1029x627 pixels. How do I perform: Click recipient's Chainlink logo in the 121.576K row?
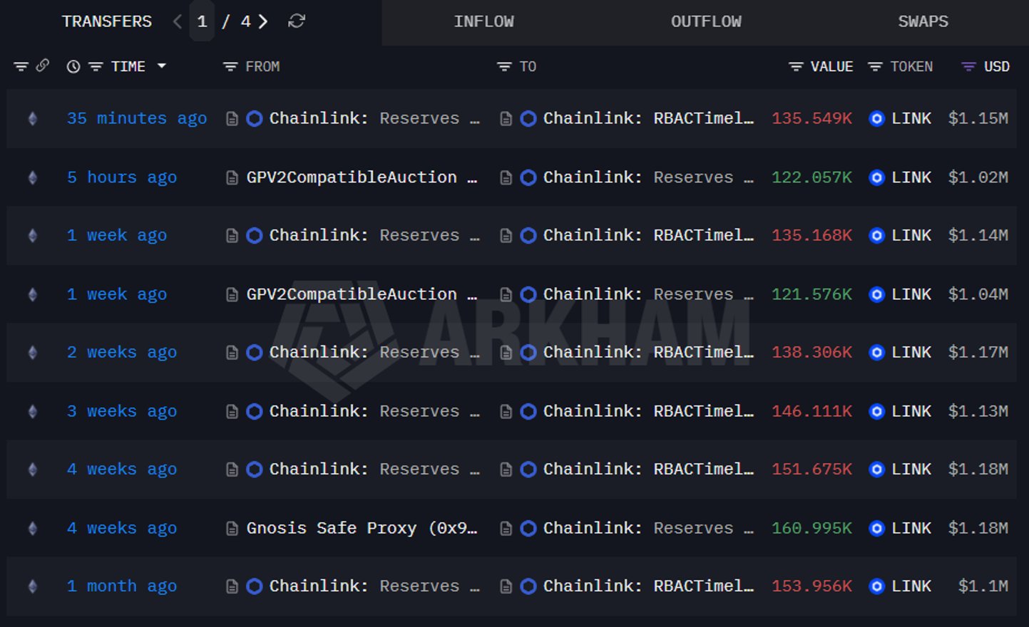pyautogui.click(x=528, y=294)
